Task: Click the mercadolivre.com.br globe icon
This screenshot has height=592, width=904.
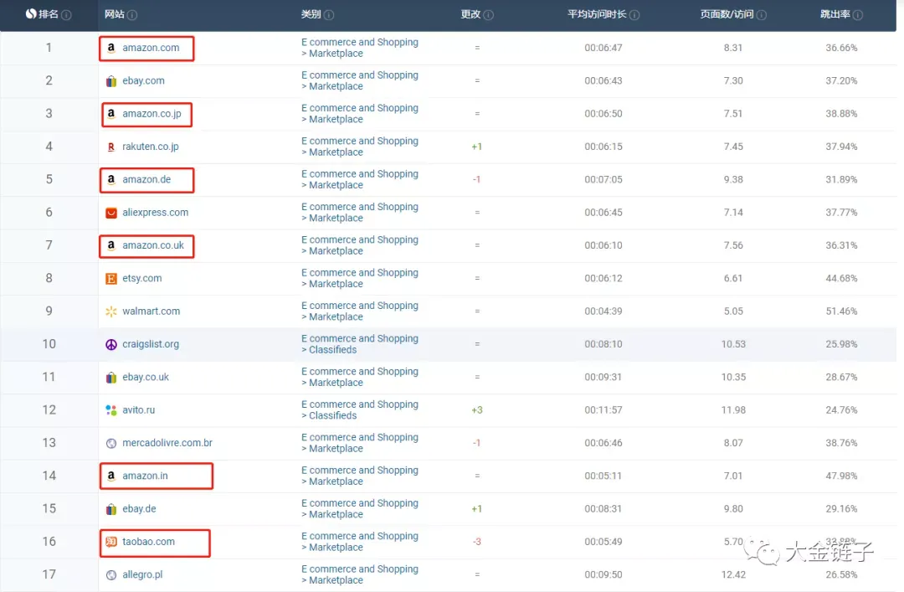Action: click(x=111, y=443)
